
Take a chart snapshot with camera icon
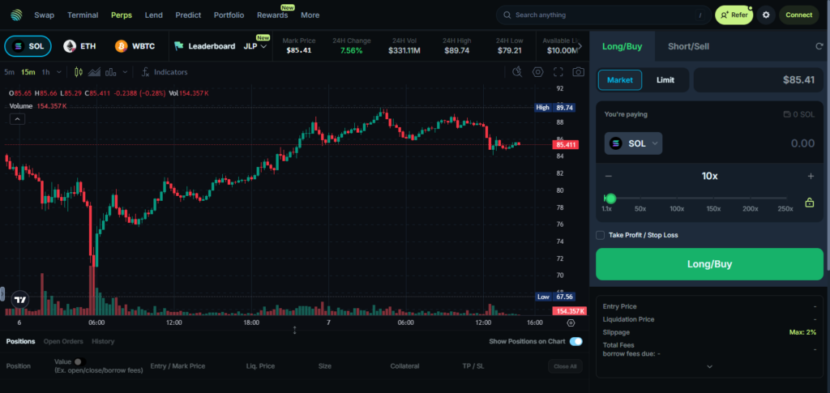(578, 72)
